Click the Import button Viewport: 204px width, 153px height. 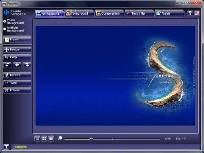point(17,40)
